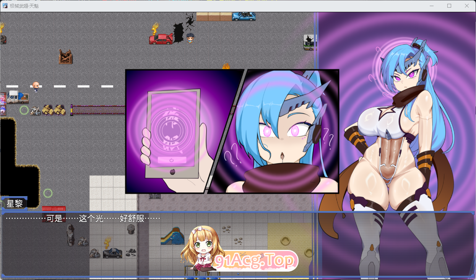Maximize the game window
Image resolution: width=476 pixels, height=280 pixels.
(x=449, y=6)
